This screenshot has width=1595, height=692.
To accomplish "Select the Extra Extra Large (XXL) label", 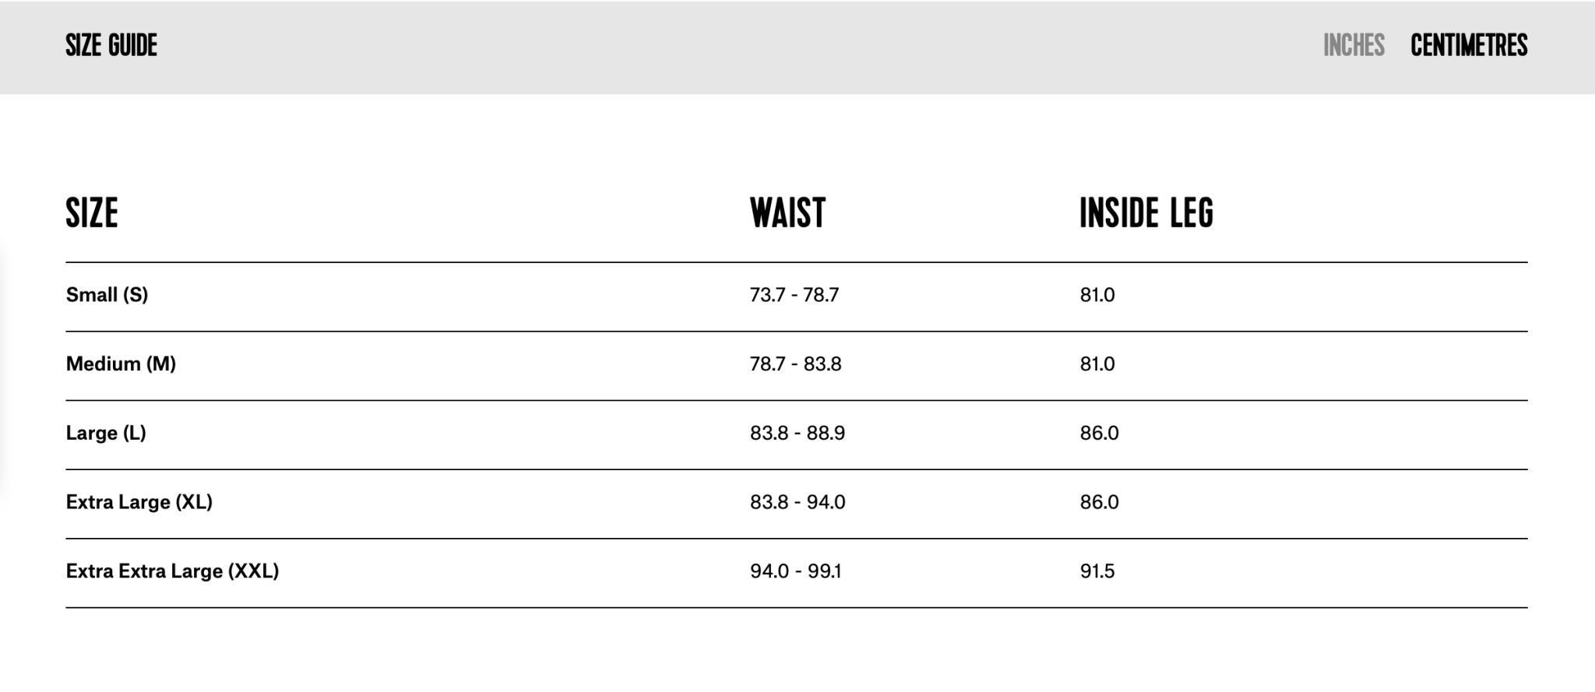I will [x=172, y=571].
